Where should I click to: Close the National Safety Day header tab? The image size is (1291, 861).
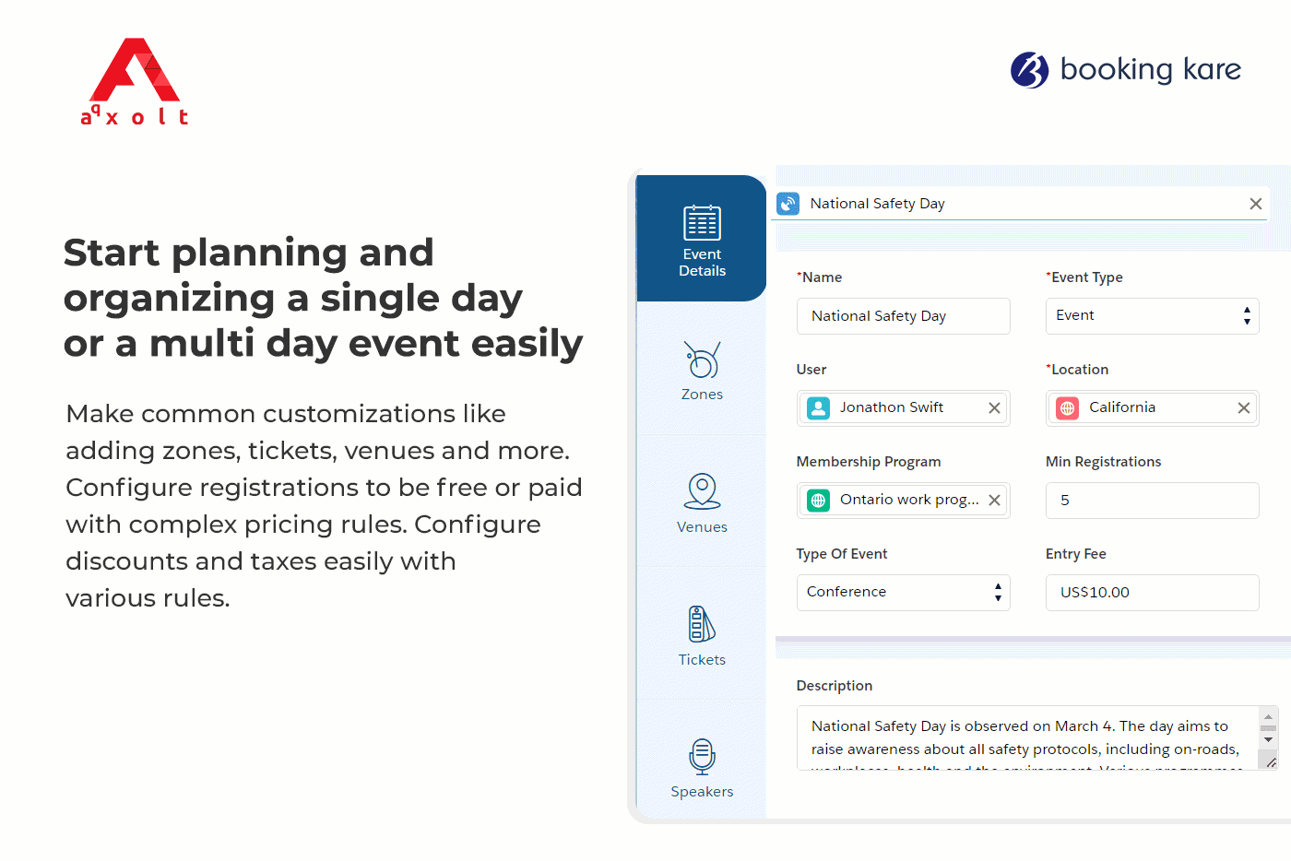(x=1256, y=204)
